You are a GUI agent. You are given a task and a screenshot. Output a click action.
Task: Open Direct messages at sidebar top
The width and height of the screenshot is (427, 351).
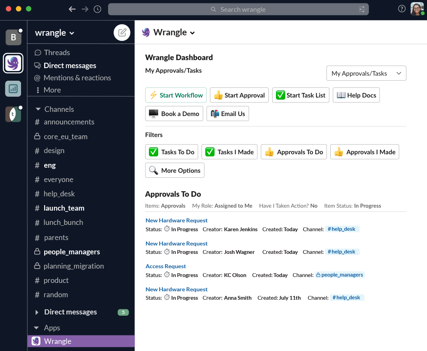(x=70, y=66)
